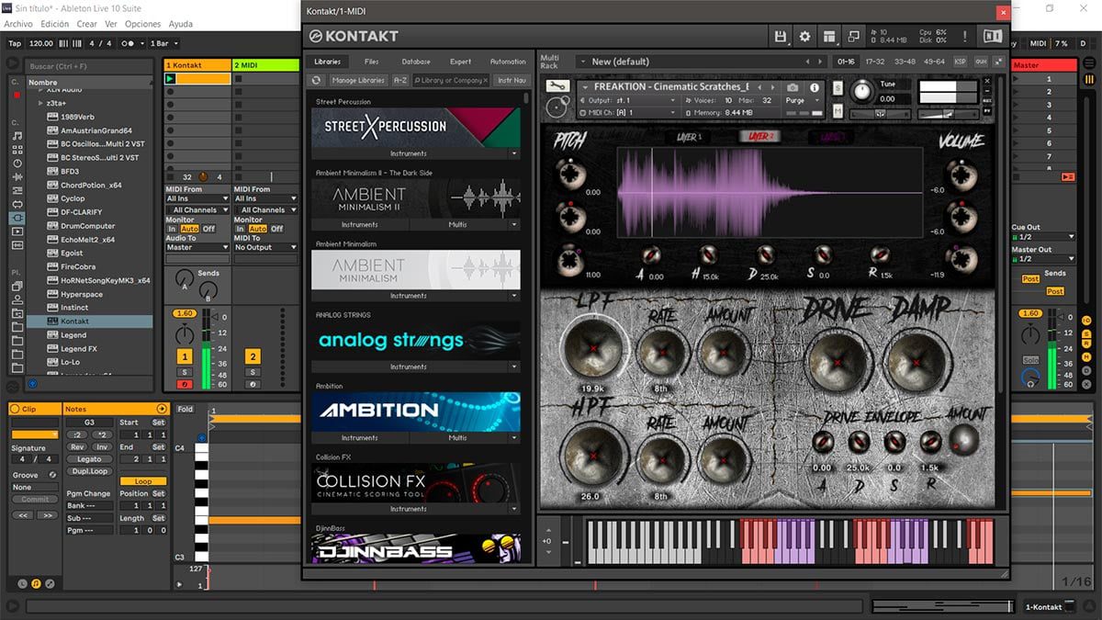The width and height of the screenshot is (1102, 620).
Task: Show Notes box icon in clip view
Action: click(36, 583)
